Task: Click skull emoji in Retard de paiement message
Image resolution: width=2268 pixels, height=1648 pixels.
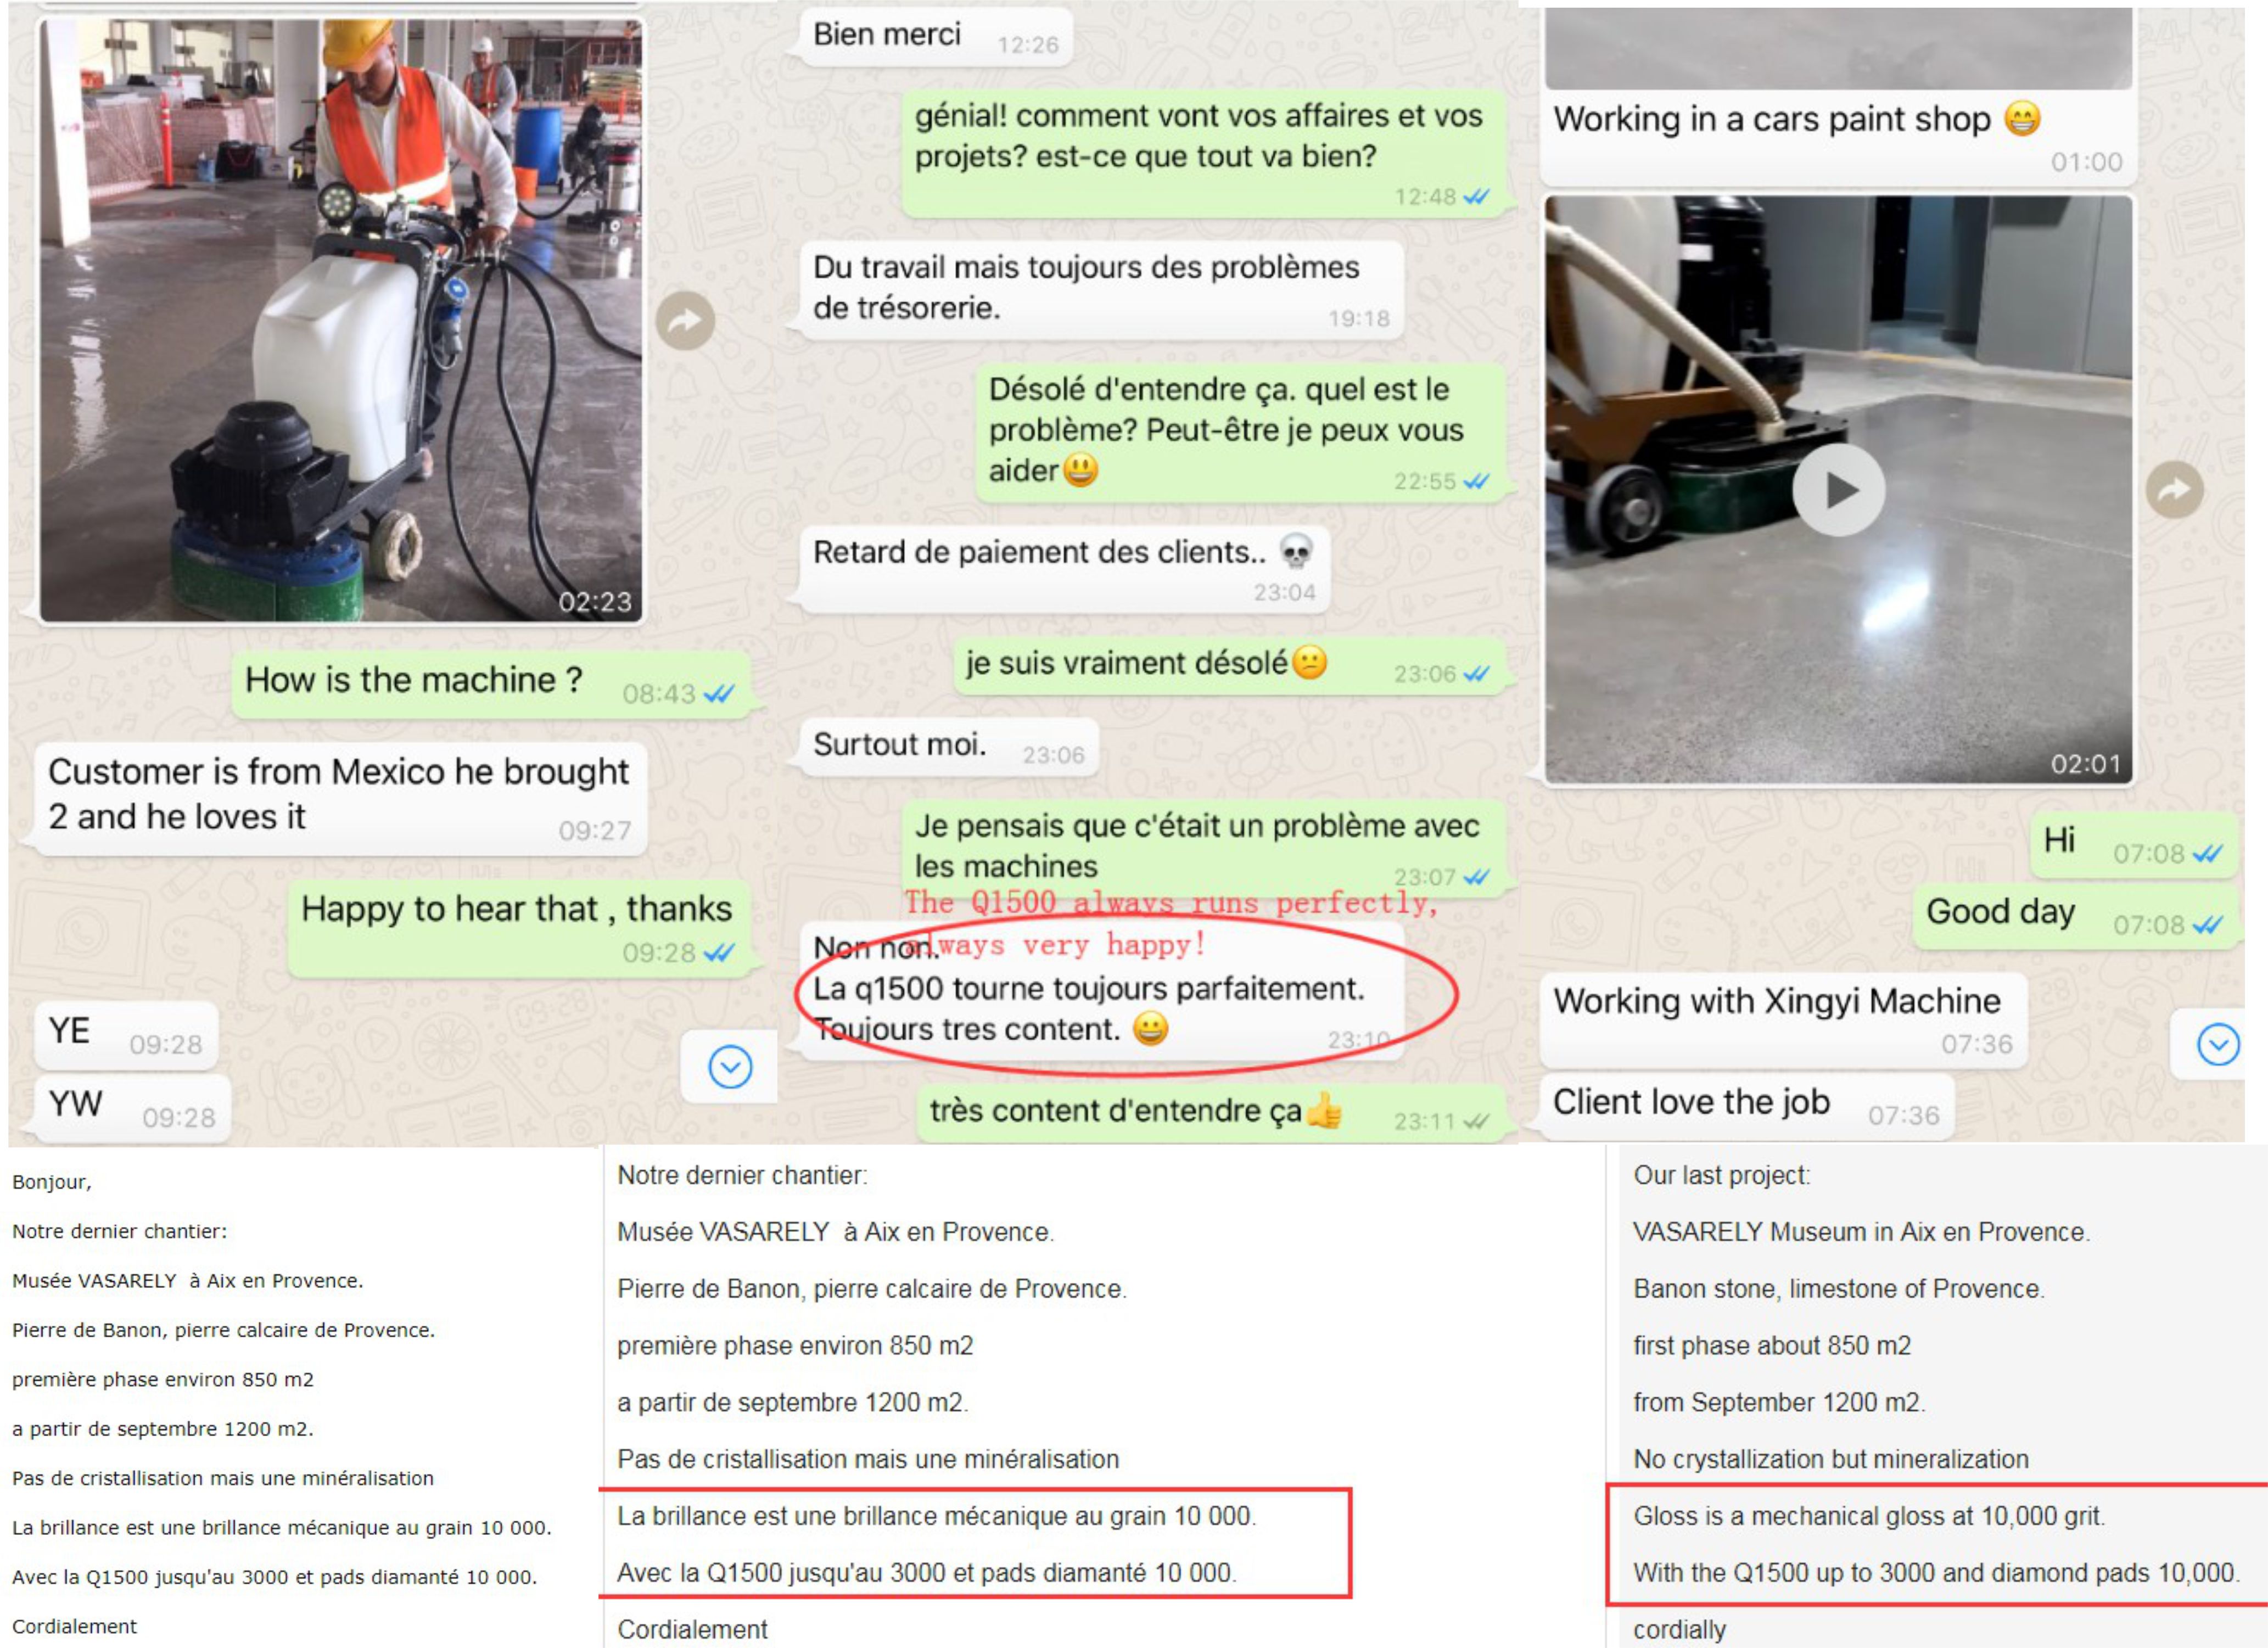Action: (1296, 552)
